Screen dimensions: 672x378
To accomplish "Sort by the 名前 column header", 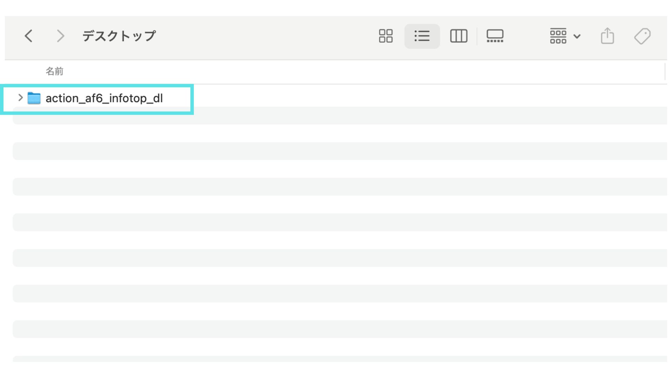I will click(54, 71).
